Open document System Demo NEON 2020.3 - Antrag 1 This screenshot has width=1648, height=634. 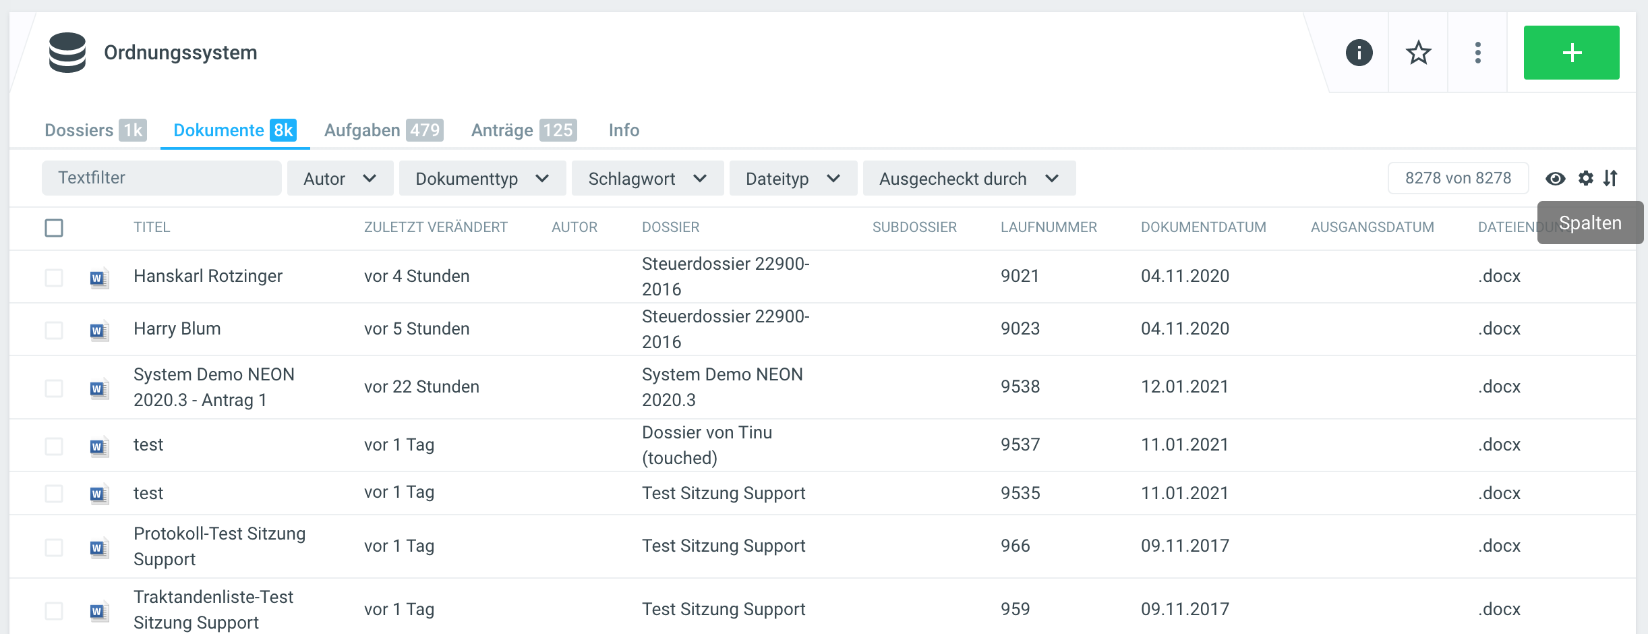[x=214, y=386]
